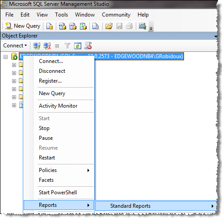Image resolution: width=222 pixels, height=218 pixels.
Task: Click the Disconnect server icon
Action: pyautogui.click(x=47, y=46)
